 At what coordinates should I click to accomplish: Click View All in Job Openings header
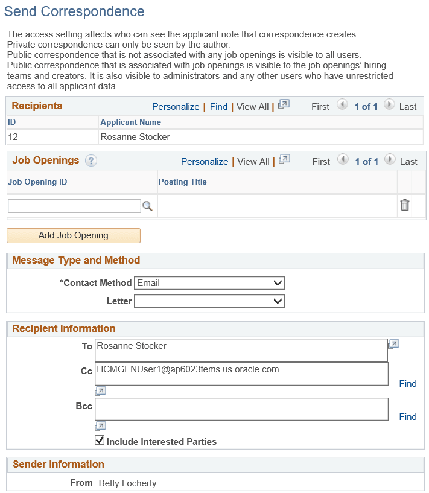pyautogui.click(x=253, y=161)
